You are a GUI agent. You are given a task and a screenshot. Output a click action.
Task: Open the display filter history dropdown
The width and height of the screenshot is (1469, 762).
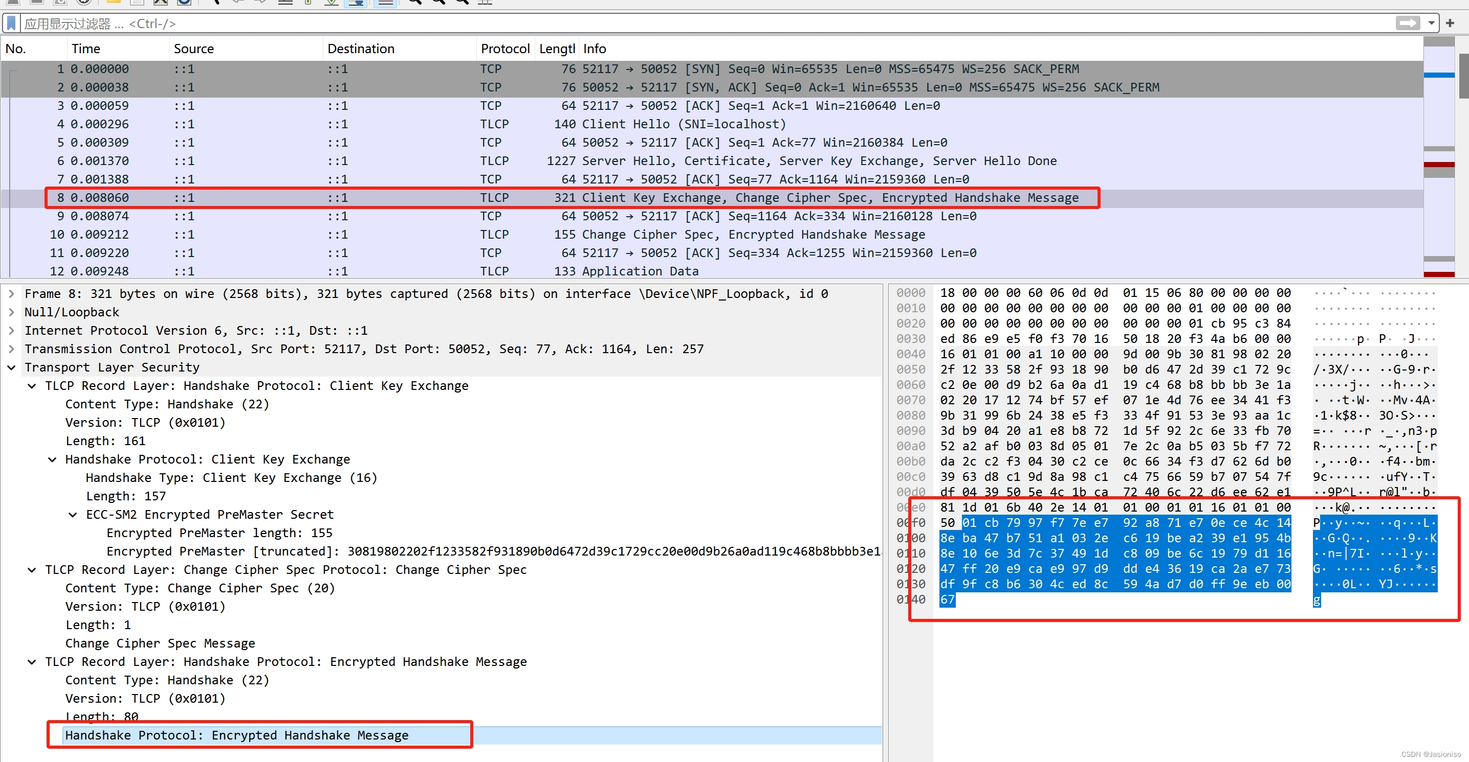click(x=1431, y=24)
